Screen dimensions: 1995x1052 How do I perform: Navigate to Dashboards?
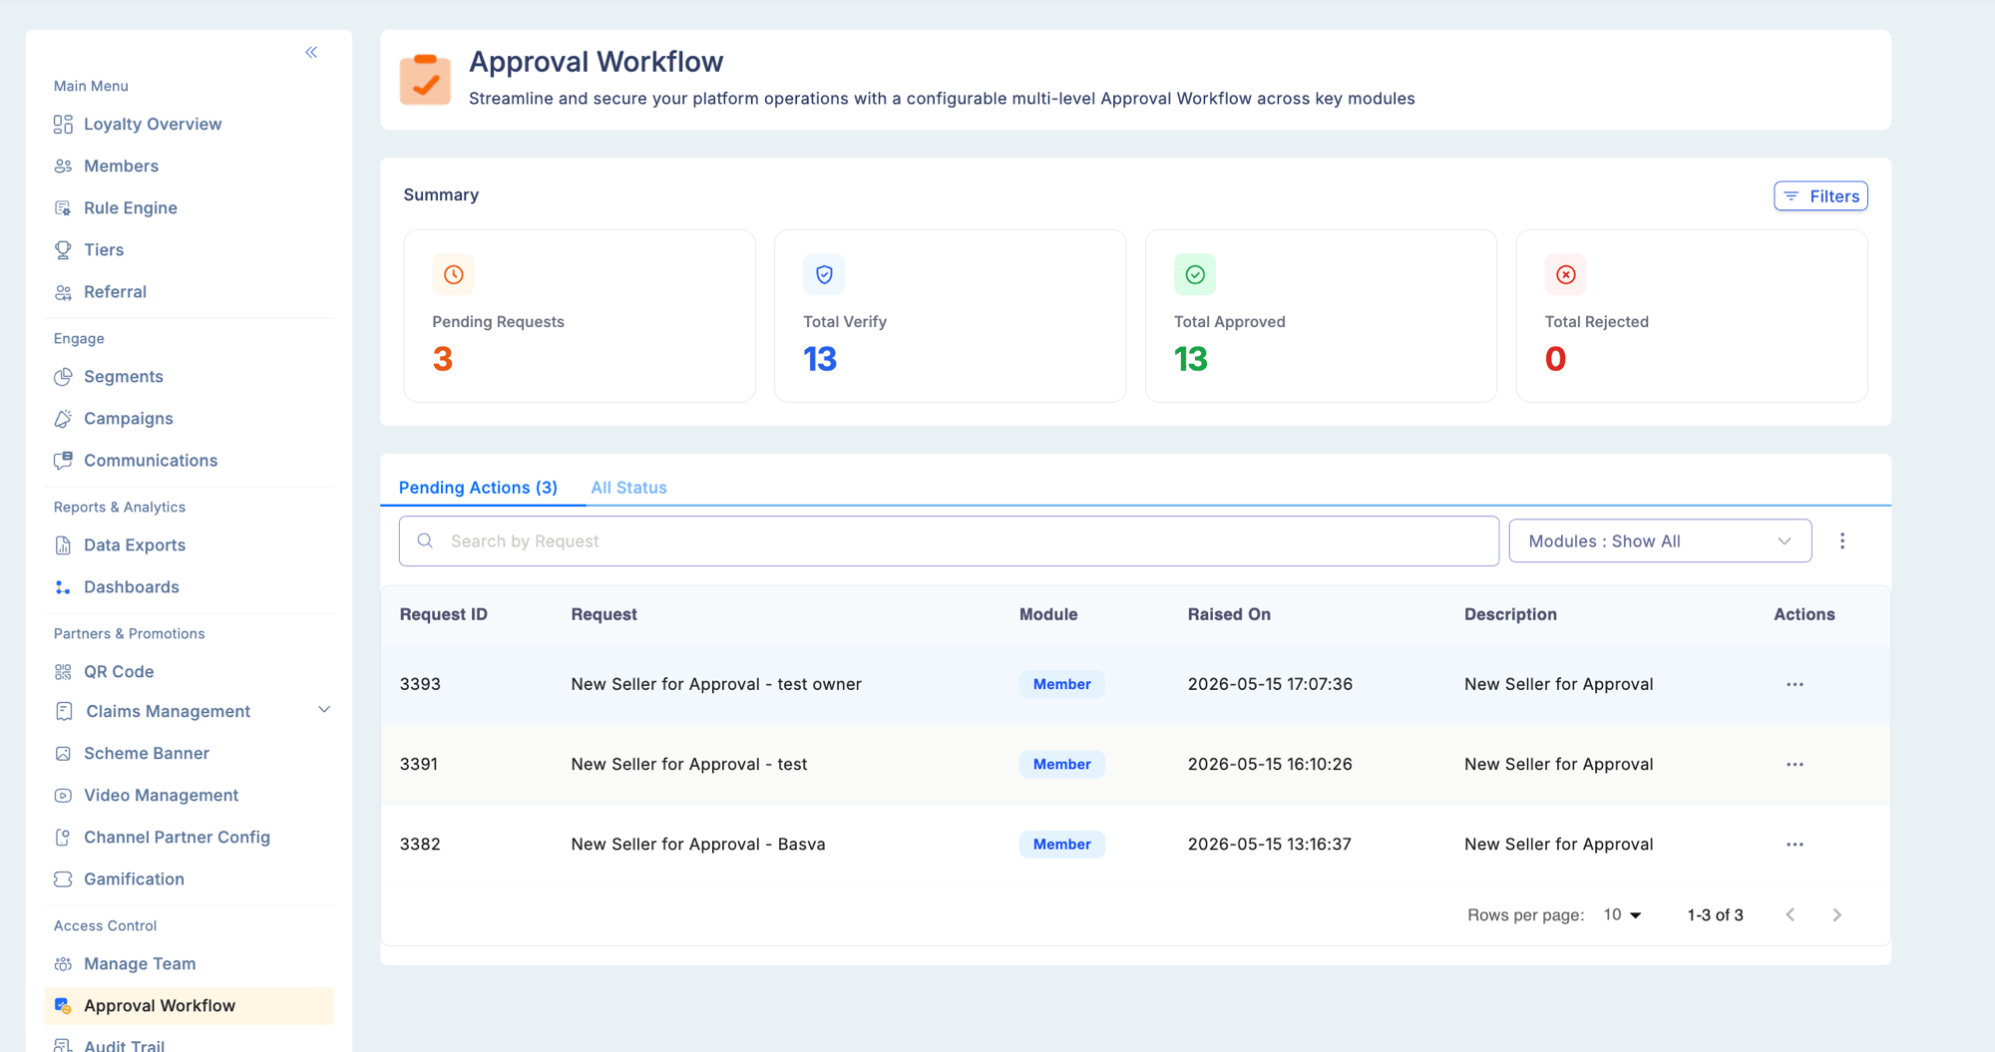(x=132, y=587)
